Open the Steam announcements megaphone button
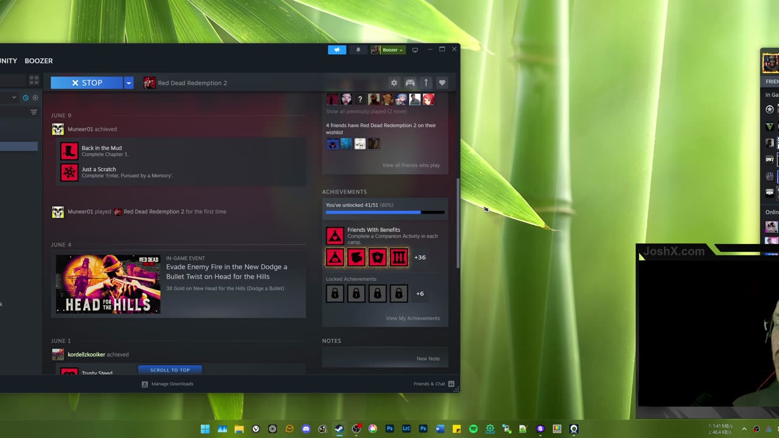Image resolution: width=779 pixels, height=438 pixels. [337, 50]
